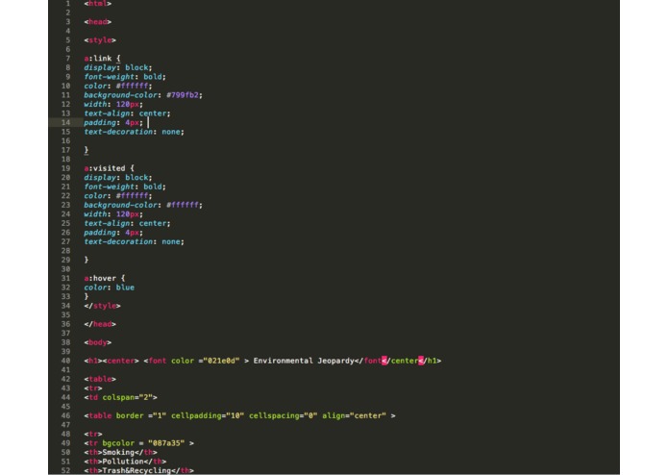Click the closing style tag on line 34

(x=102, y=306)
